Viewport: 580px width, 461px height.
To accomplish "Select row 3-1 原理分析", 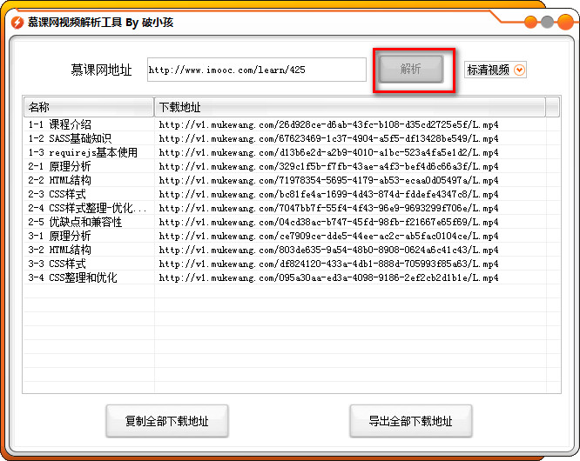I will 292,236.
